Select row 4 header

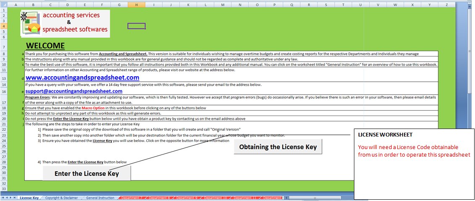pos(4,26)
